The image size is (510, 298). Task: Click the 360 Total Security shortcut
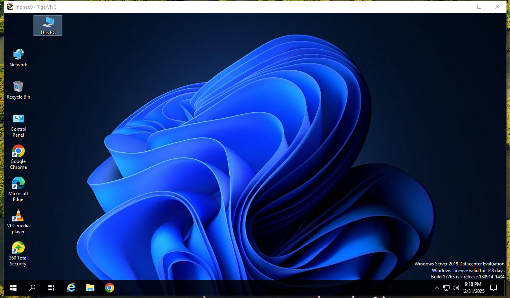click(18, 254)
